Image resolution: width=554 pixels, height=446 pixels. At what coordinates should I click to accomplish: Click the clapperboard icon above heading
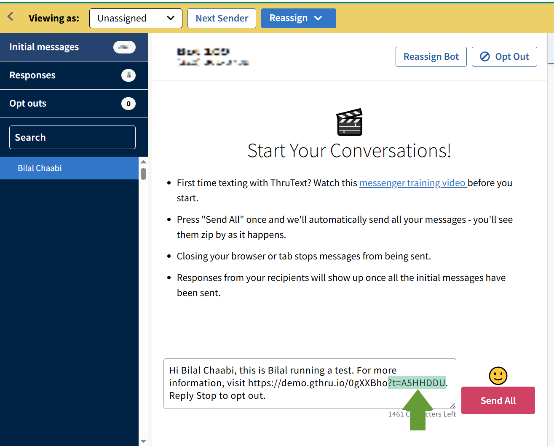click(x=349, y=122)
